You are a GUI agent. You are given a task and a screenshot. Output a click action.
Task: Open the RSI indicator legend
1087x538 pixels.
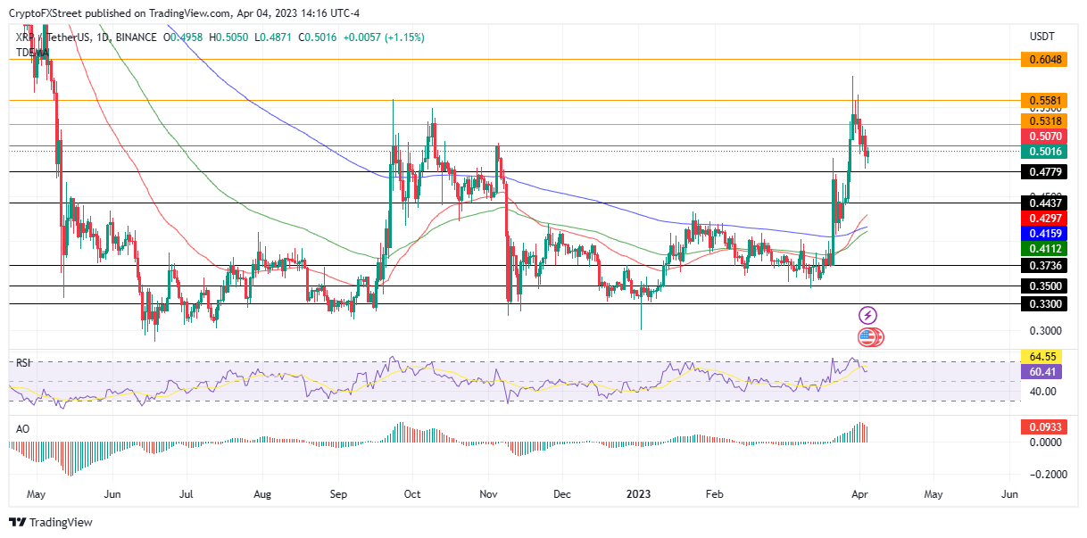[24, 363]
